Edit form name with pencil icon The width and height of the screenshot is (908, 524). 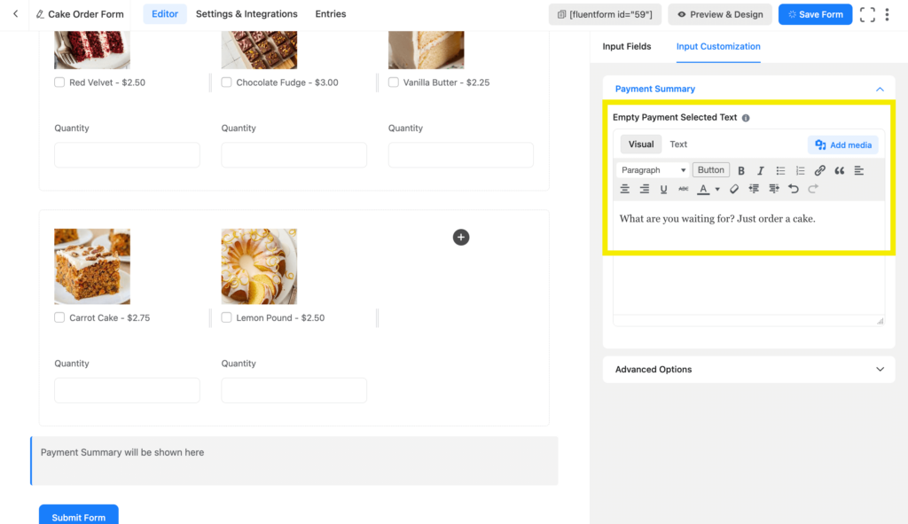40,14
